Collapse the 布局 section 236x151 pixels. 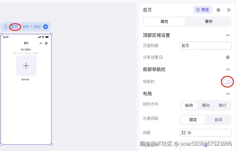point(228,94)
